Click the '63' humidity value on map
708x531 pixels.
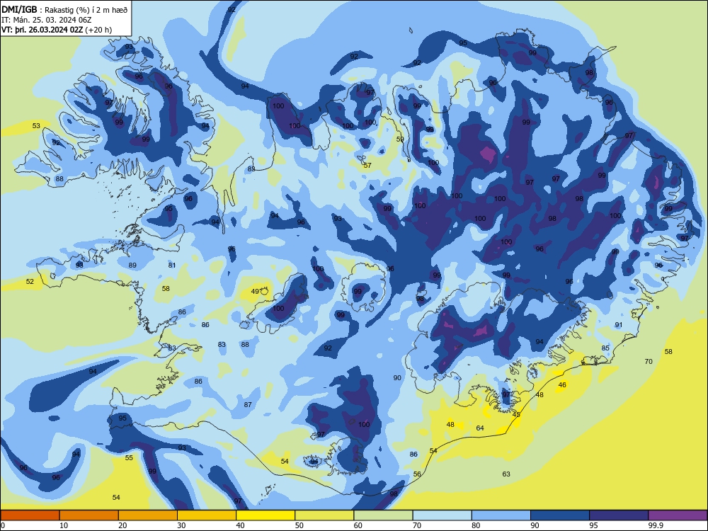pos(506,474)
